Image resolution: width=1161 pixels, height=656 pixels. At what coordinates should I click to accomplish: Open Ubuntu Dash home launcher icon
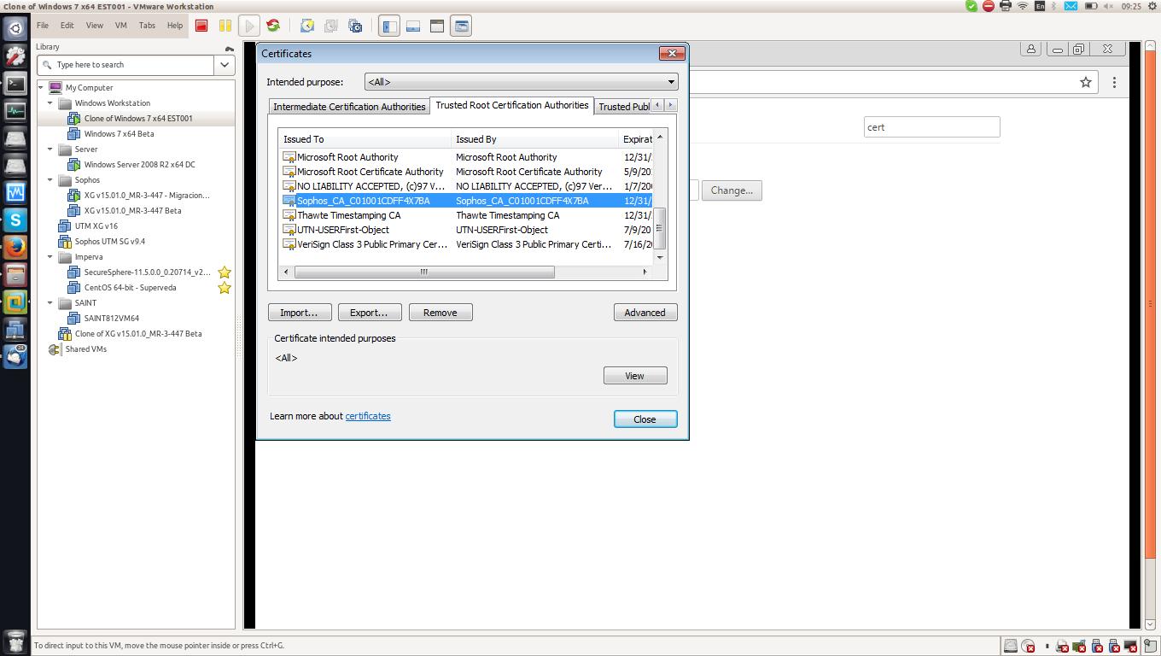click(15, 28)
